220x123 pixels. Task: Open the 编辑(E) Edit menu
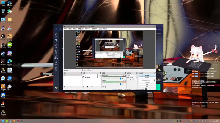[70, 29]
